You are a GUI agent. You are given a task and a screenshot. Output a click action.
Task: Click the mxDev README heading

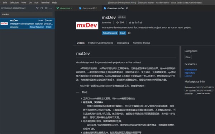83,54
